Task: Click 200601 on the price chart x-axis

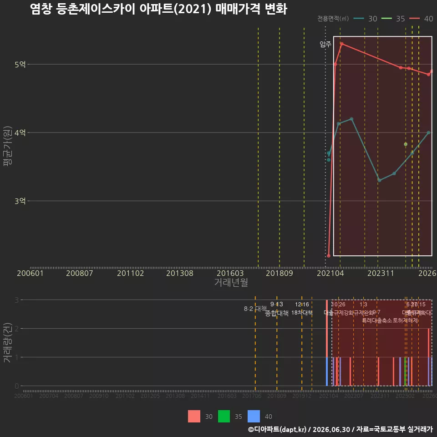Action: coord(30,273)
